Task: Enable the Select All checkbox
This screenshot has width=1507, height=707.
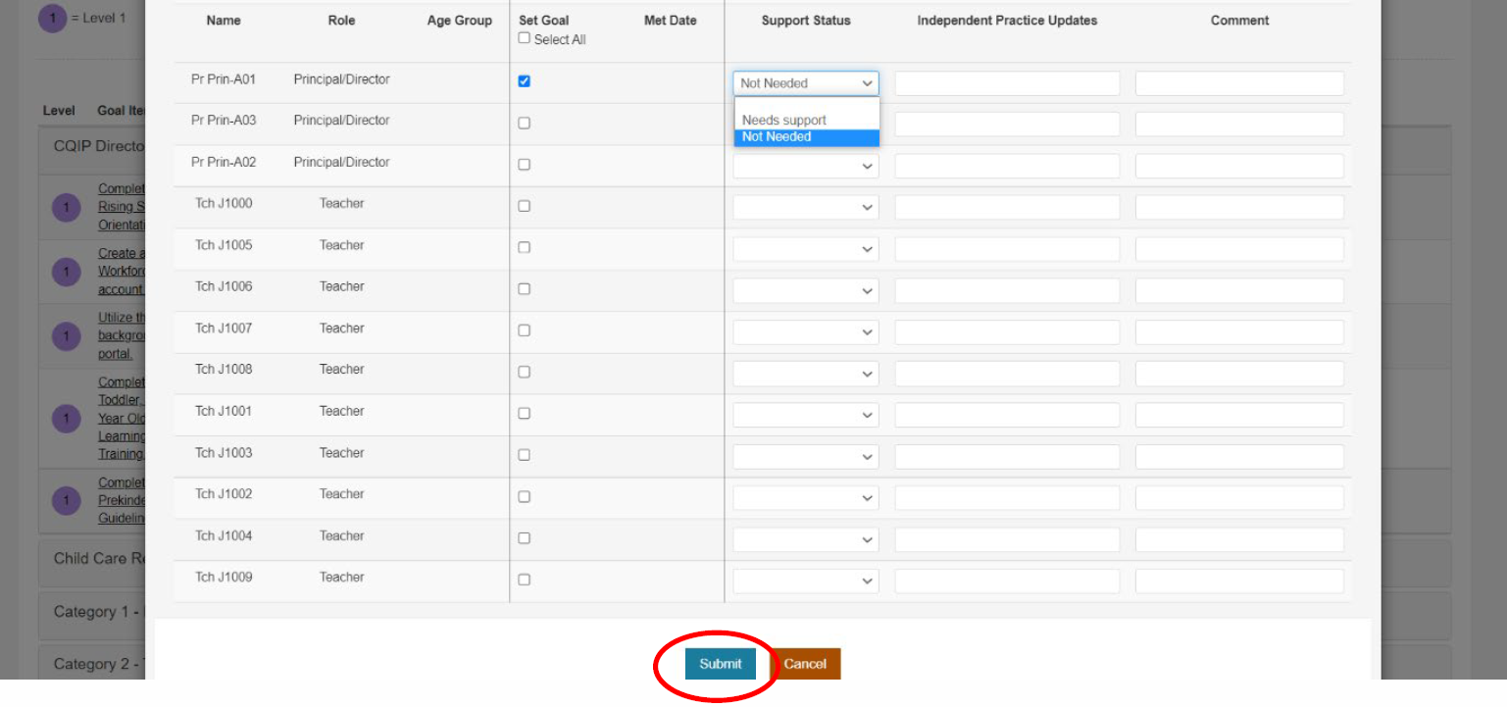Action: (x=525, y=37)
